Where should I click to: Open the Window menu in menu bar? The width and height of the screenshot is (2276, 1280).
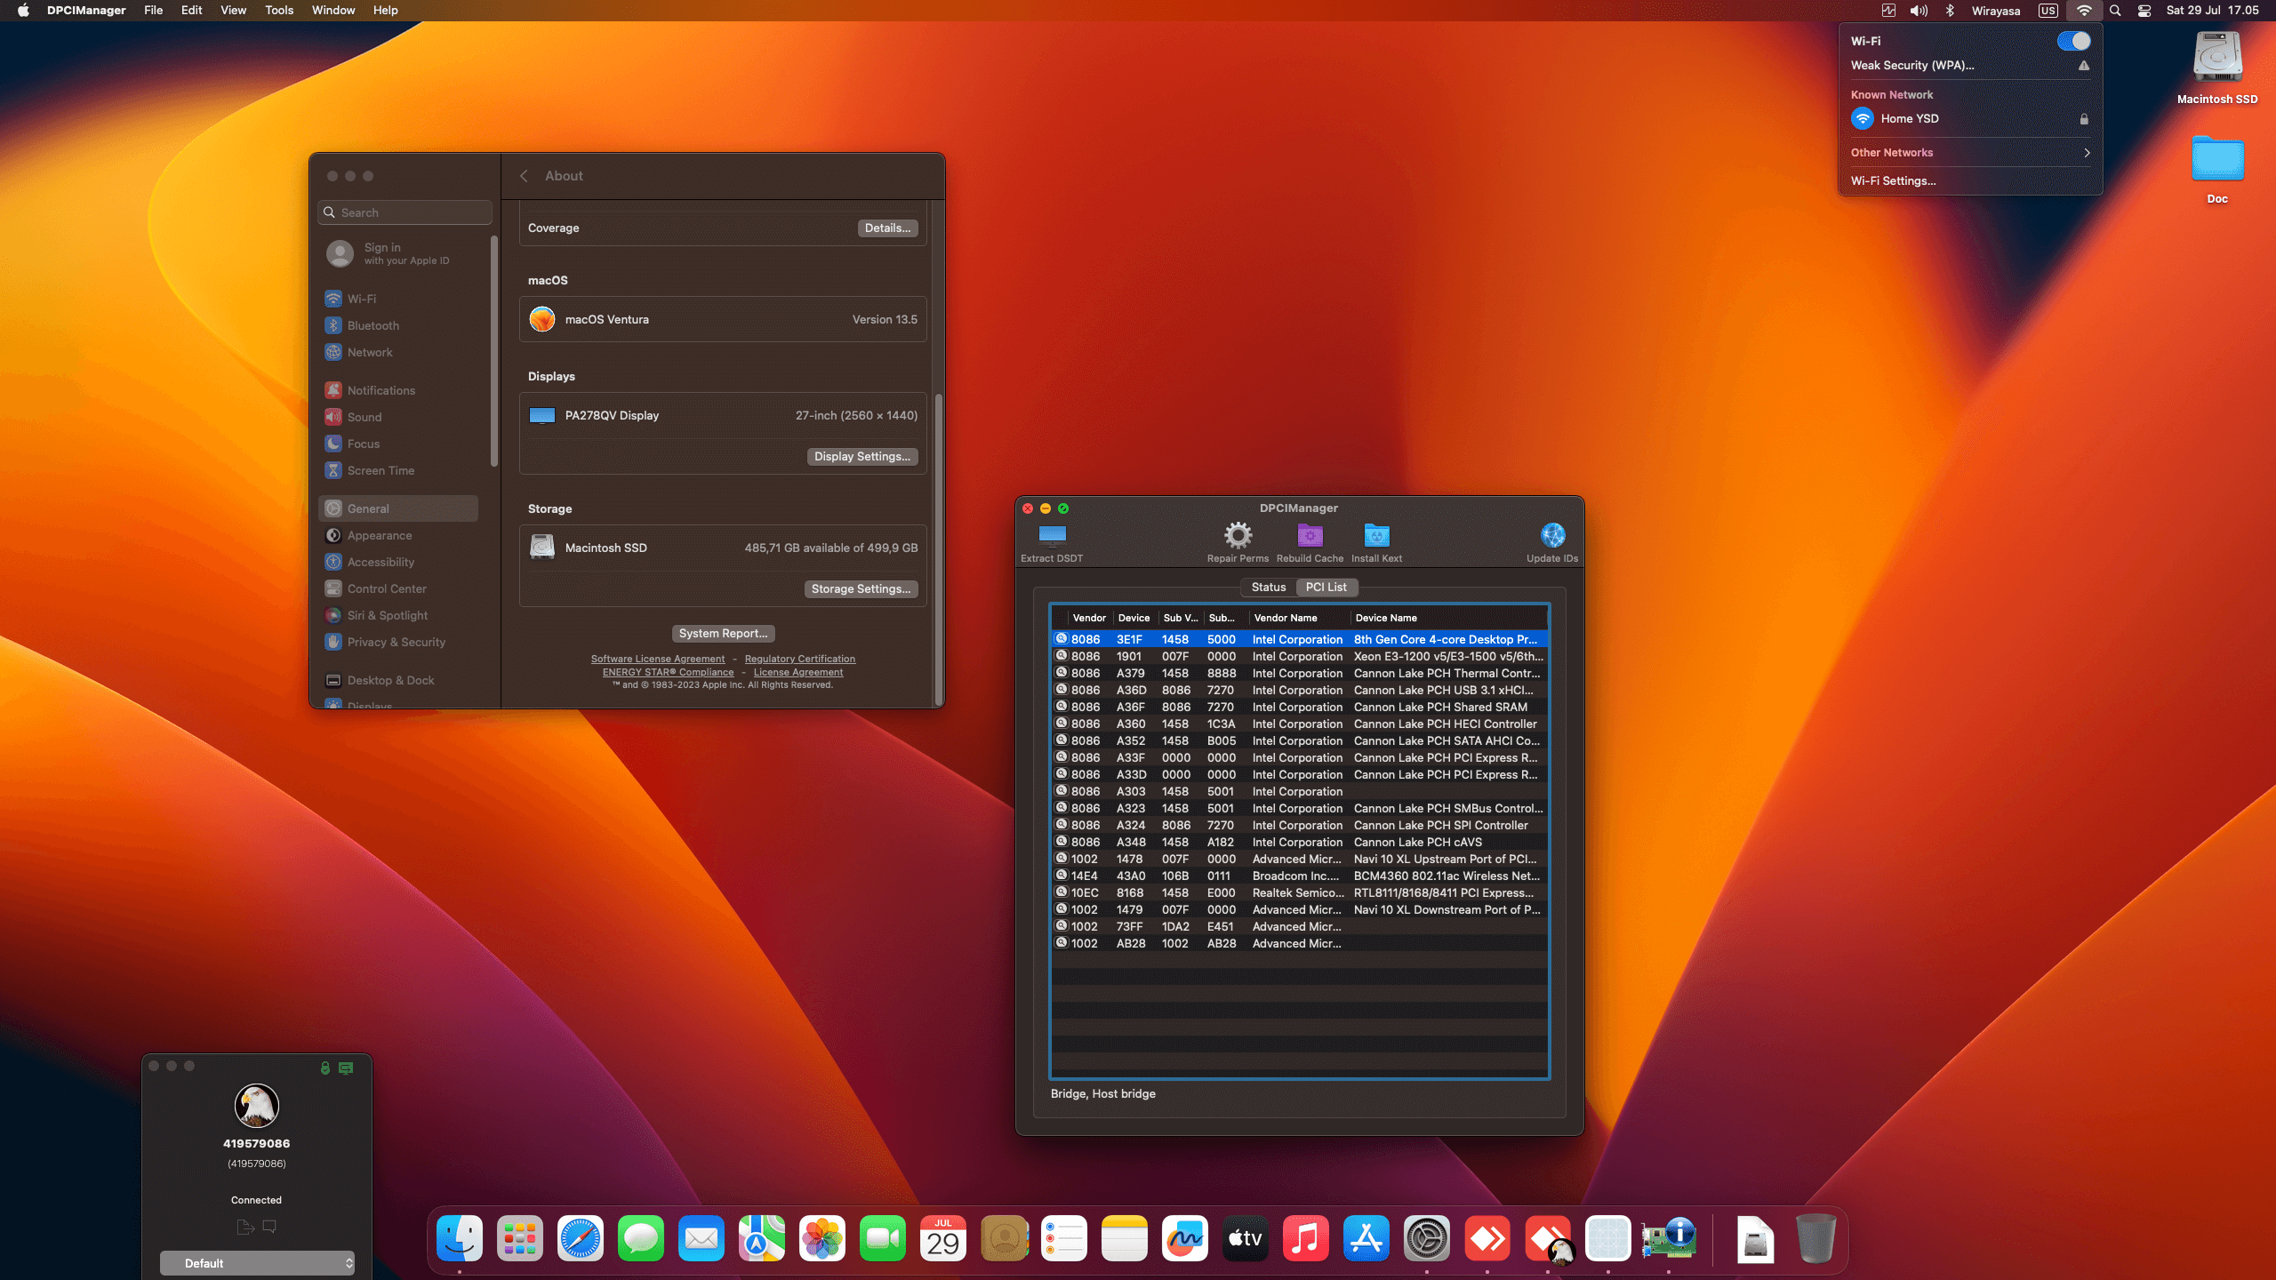point(333,10)
